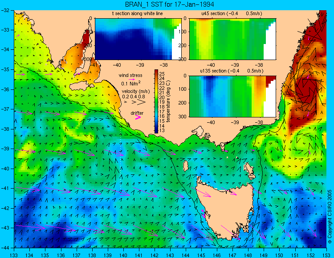The width and height of the screenshot is (334, 258).
Task: Click longitude tick '150' on bottom axis
Action: pos(279,255)
